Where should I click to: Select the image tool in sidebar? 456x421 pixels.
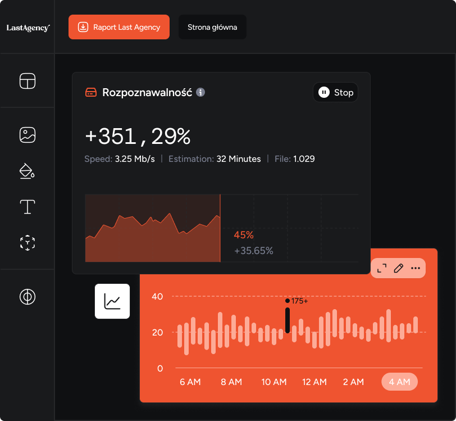pyautogui.click(x=28, y=135)
